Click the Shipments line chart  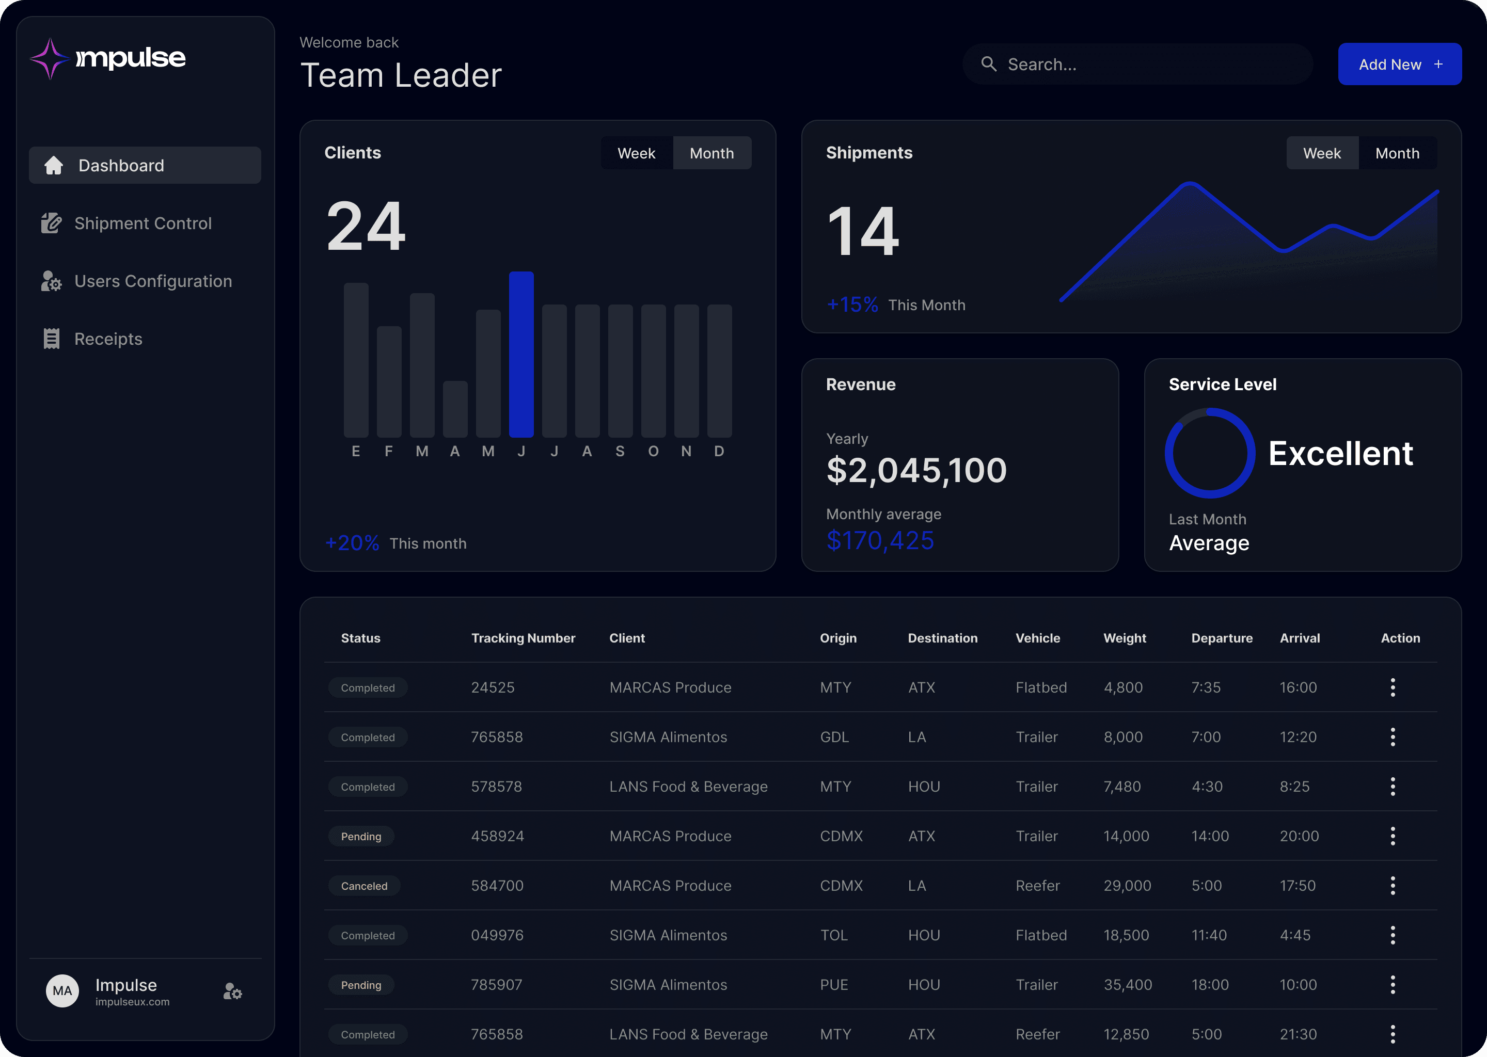point(1248,242)
